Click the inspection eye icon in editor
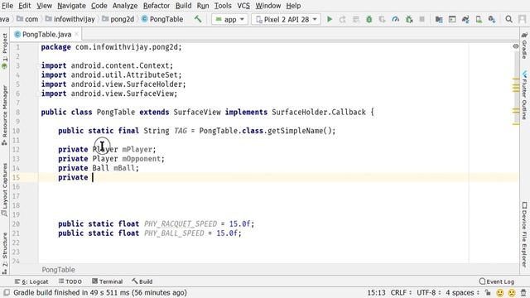The height and width of the screenshot is (298, 530). click(516, 46)
